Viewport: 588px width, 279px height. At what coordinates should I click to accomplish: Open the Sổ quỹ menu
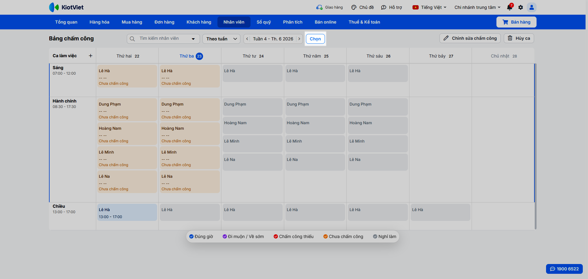(x=264, y=22)
